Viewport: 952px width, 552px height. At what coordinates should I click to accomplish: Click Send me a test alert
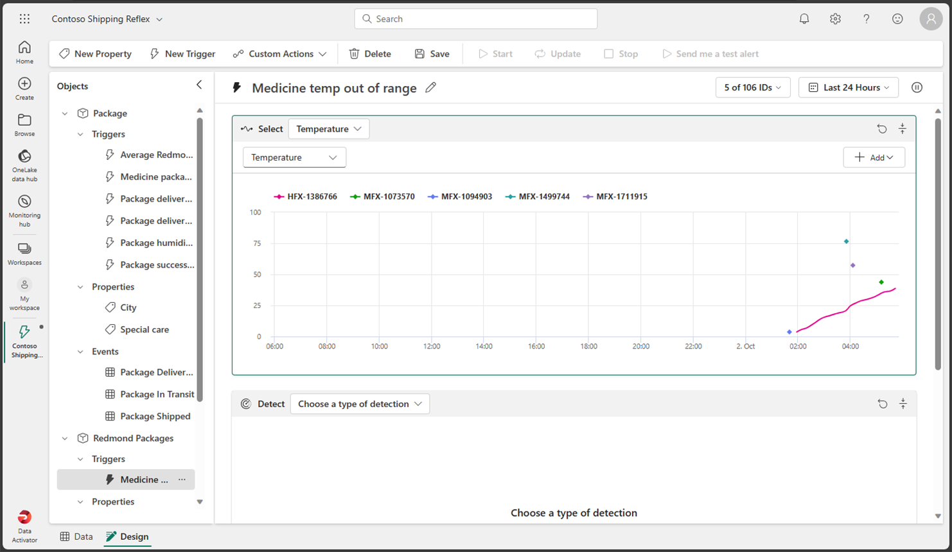coord(710,54)
